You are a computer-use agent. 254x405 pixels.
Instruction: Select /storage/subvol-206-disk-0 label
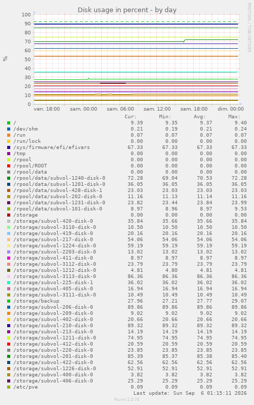(53, 307)
